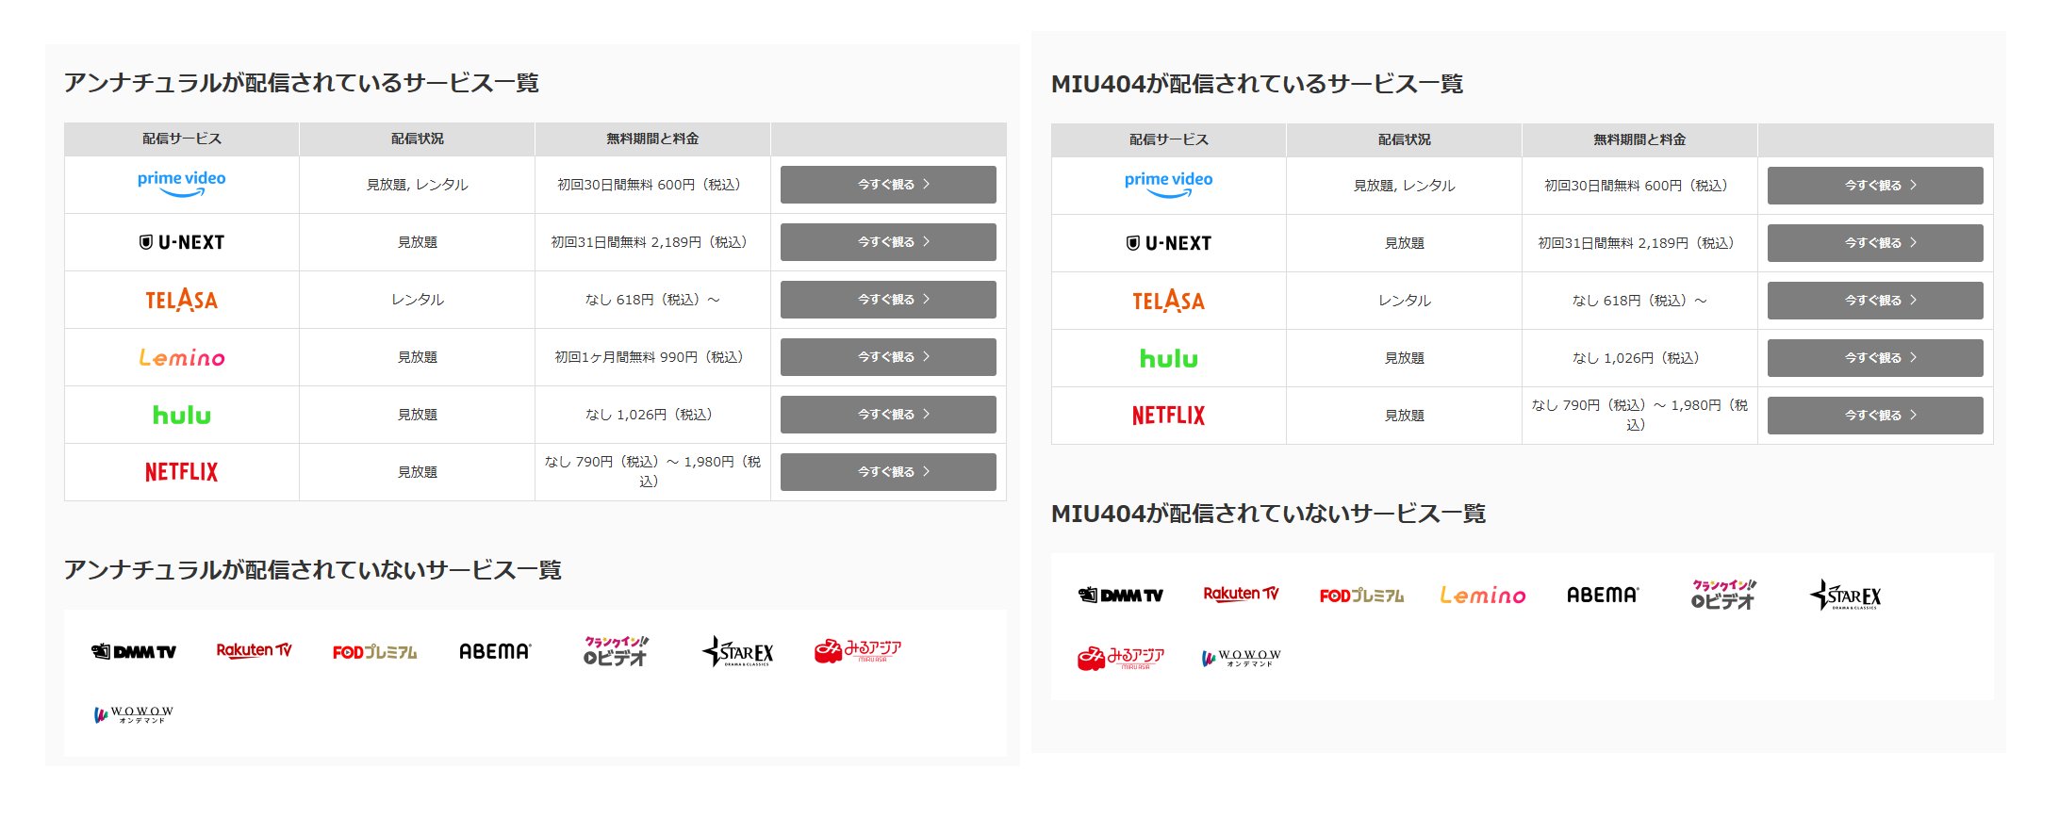Click TELASA logo in アンナチュラル table
Viewport: 2059px width, 817px height.
pyautogui.click(x=182, y=300)
